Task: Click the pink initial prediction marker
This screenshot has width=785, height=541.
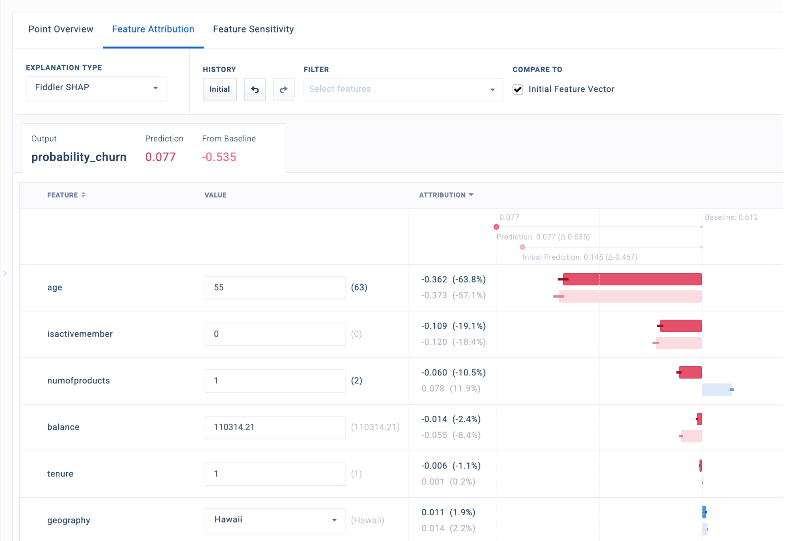Action: (x=522, y=247)
